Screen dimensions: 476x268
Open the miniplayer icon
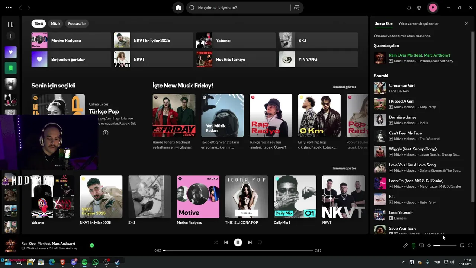pos(462,245)
